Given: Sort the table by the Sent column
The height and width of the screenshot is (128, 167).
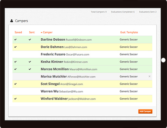Looking at the screenshot, I should click(32, 32).
